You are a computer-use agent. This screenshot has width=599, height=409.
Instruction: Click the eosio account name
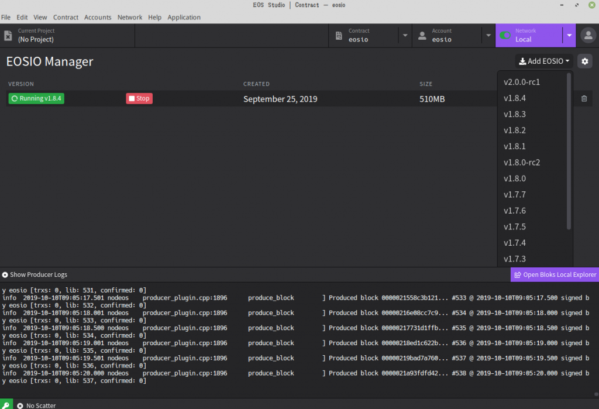442,39
